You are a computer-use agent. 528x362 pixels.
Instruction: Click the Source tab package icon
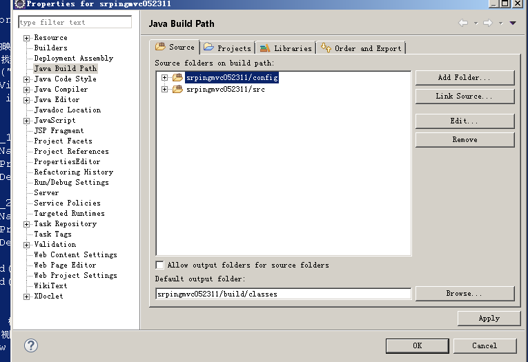(160, 46)
